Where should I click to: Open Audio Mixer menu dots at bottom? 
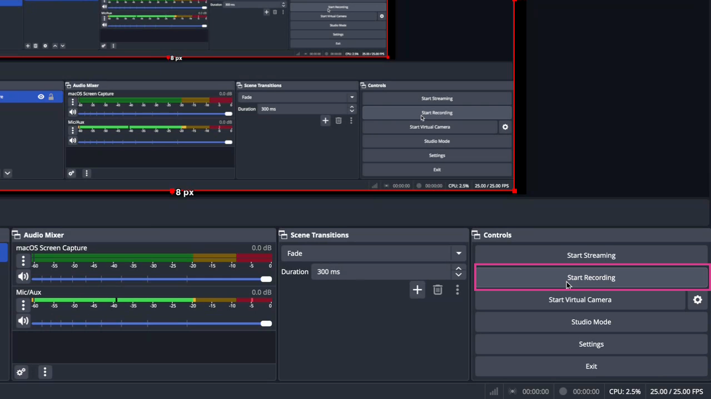(45, 372)
